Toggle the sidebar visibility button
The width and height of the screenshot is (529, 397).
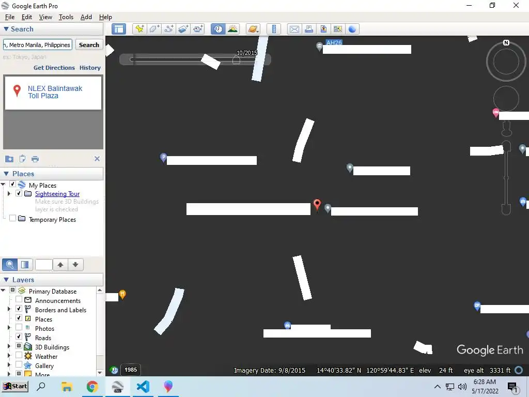pyautogui.click(x=119, y=29)
